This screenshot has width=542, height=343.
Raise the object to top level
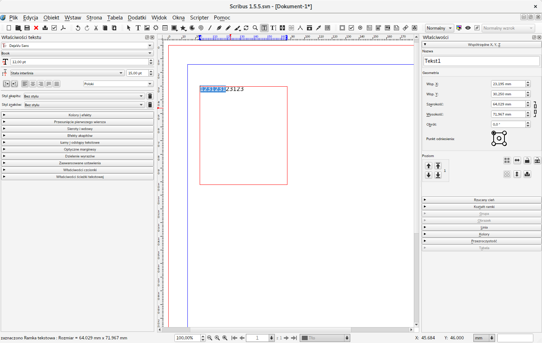point(438,166)
